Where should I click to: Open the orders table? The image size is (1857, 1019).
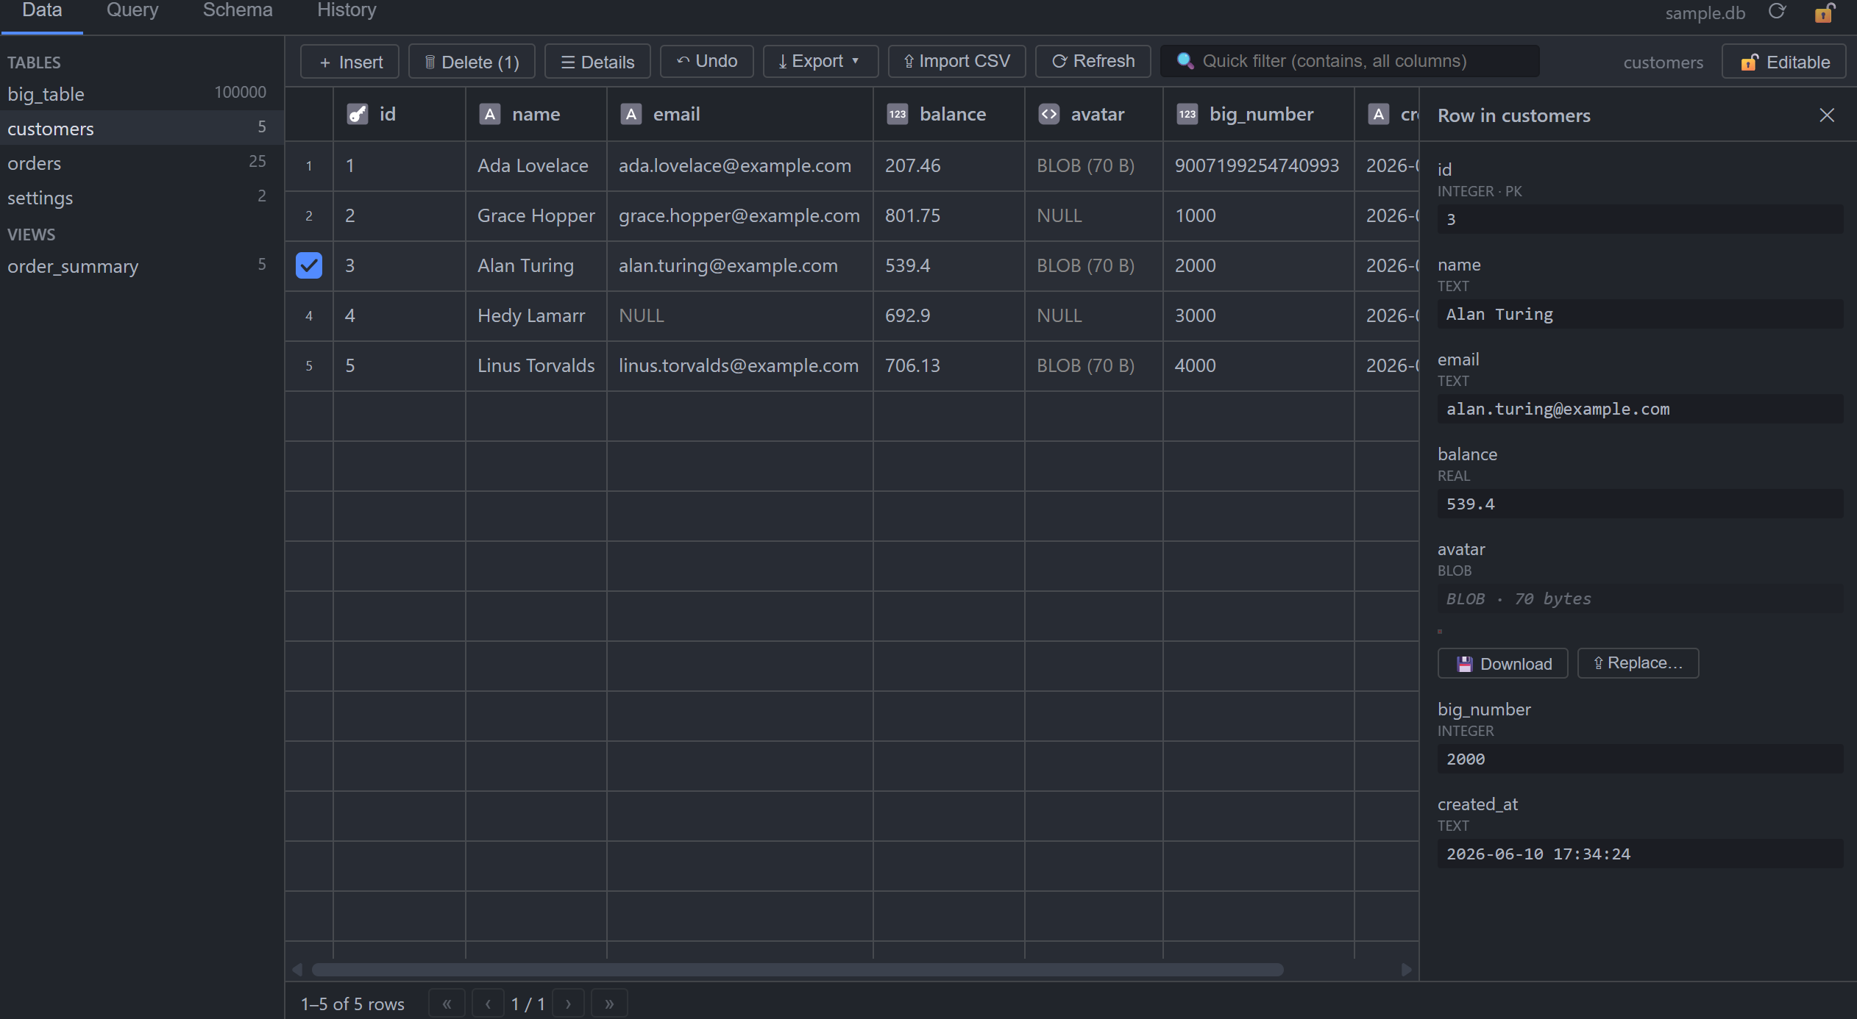tap(141, 162)
